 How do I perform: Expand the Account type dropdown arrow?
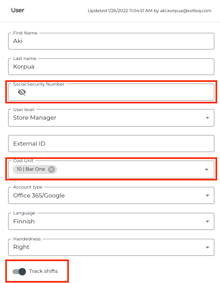(207, 195)
